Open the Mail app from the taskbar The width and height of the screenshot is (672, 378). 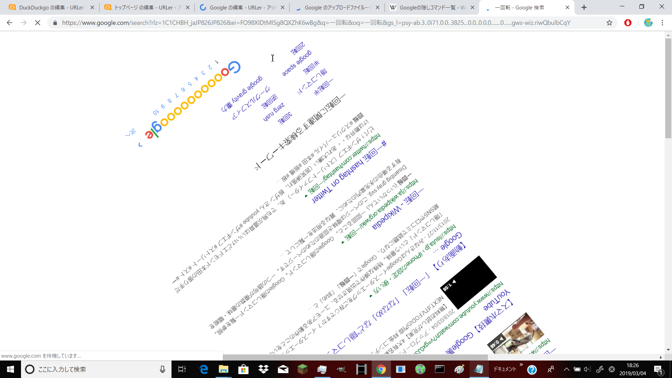(x=283, y=369)
